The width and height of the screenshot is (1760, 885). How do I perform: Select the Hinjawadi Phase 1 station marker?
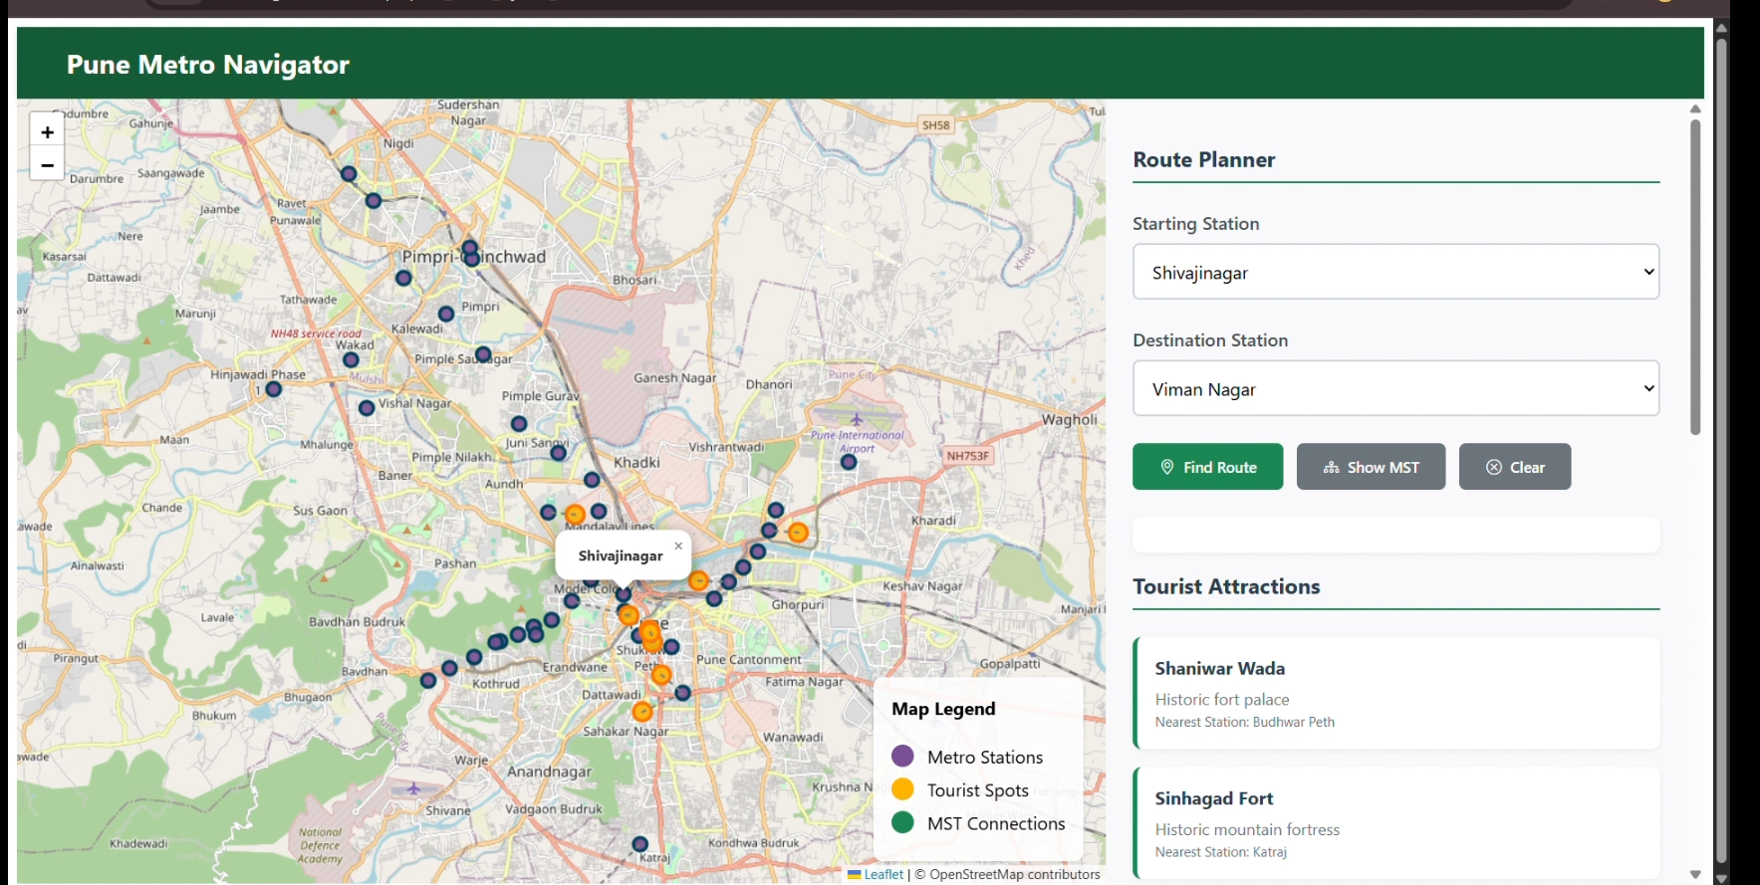pyautogui.click(x=274, y=389)
